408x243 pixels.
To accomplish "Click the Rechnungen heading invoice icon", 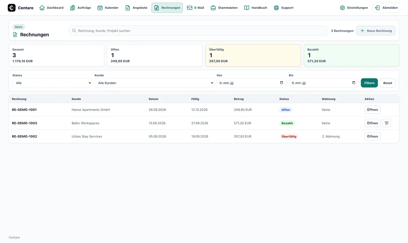I will point(15,35).
